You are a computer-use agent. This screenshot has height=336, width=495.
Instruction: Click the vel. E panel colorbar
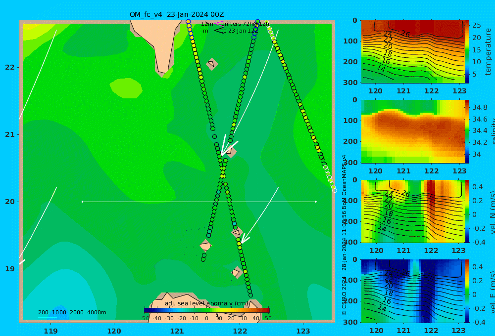tap(467, 291)
